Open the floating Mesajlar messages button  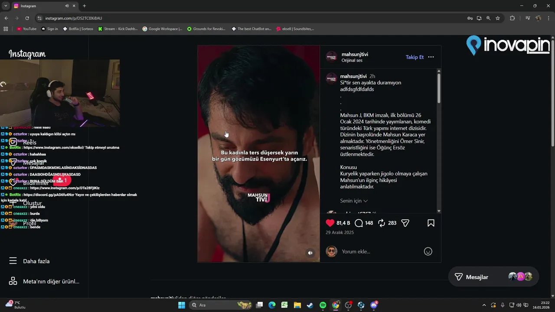tap(493, 277)
